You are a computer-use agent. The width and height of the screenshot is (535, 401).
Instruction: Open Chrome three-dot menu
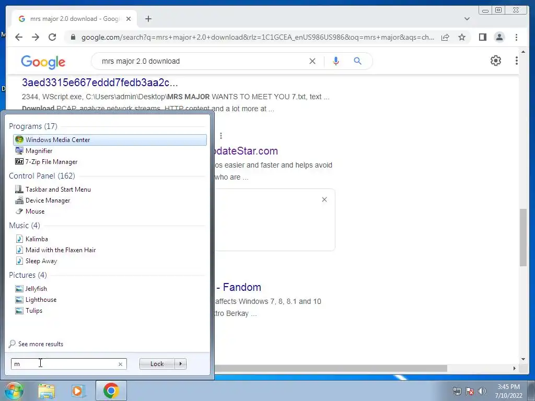(516, 37)
